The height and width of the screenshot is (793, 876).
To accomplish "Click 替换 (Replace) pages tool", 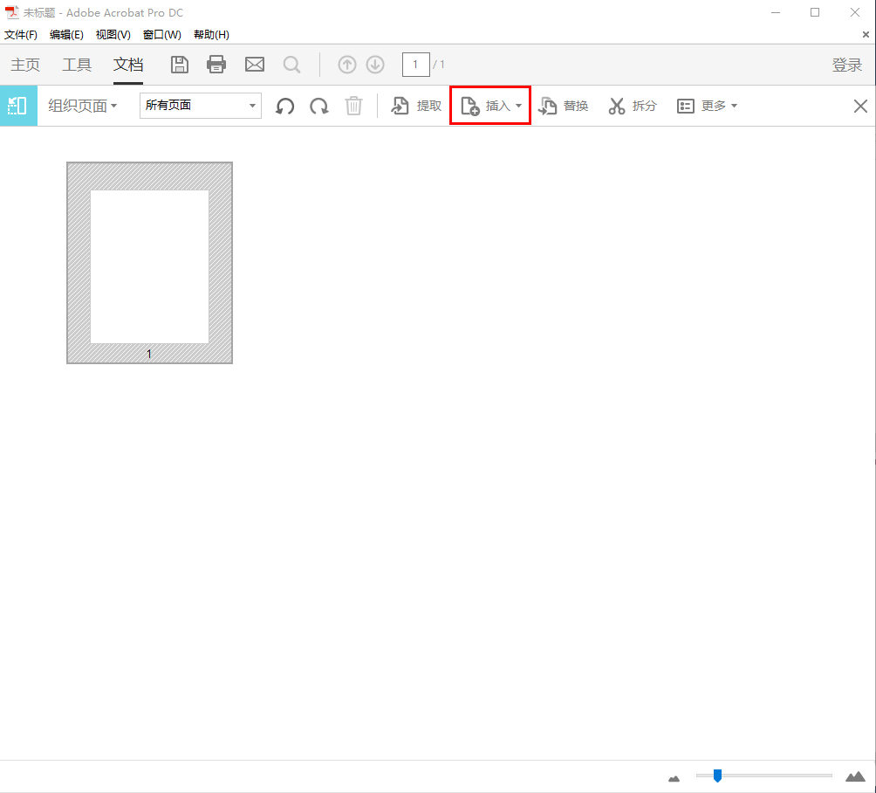I will pos(563,106).
